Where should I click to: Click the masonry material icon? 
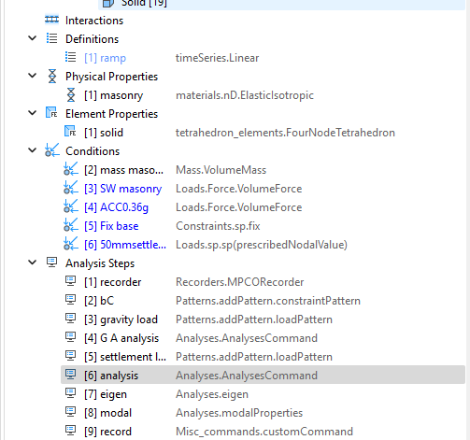click(x=71, y=94)
